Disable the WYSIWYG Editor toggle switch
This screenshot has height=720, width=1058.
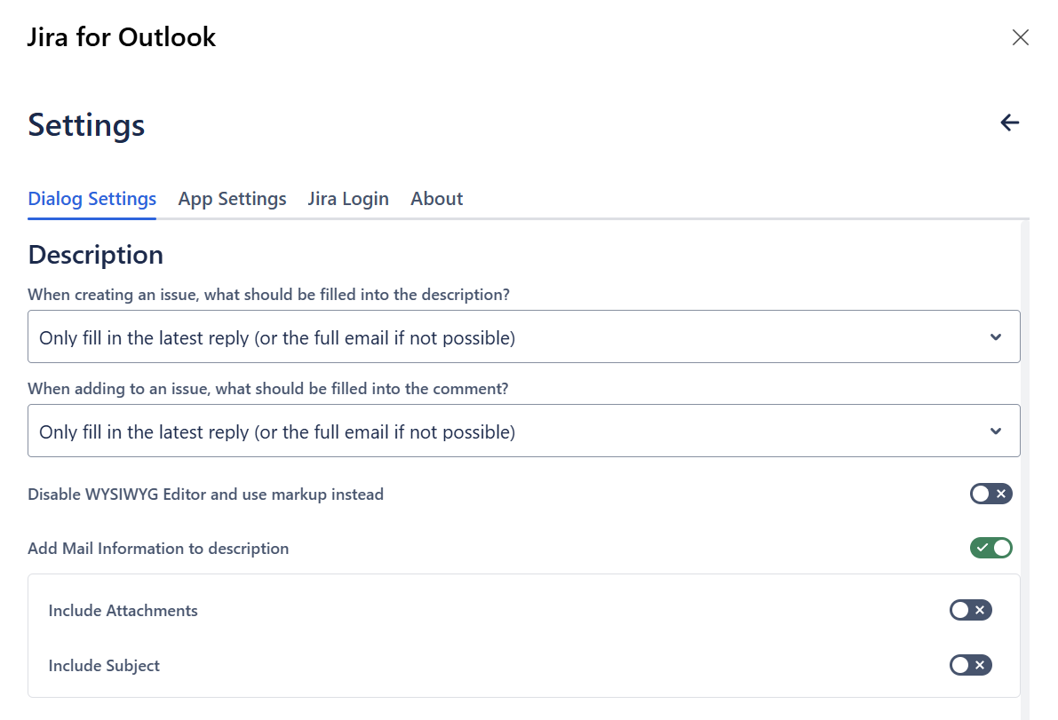(990, 494)
